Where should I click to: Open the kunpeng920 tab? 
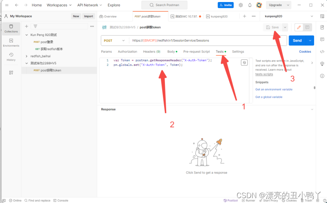point(217,17)
